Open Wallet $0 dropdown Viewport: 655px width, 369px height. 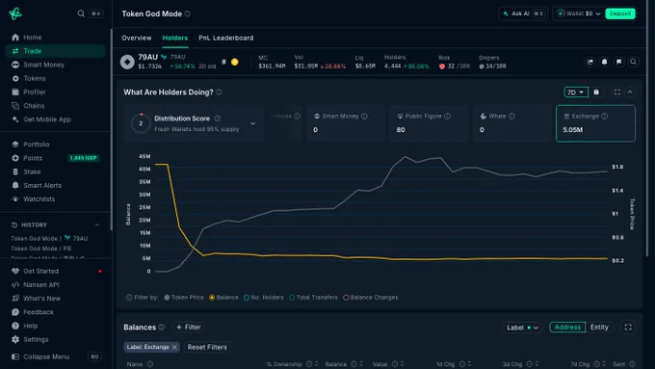[579, 13]
